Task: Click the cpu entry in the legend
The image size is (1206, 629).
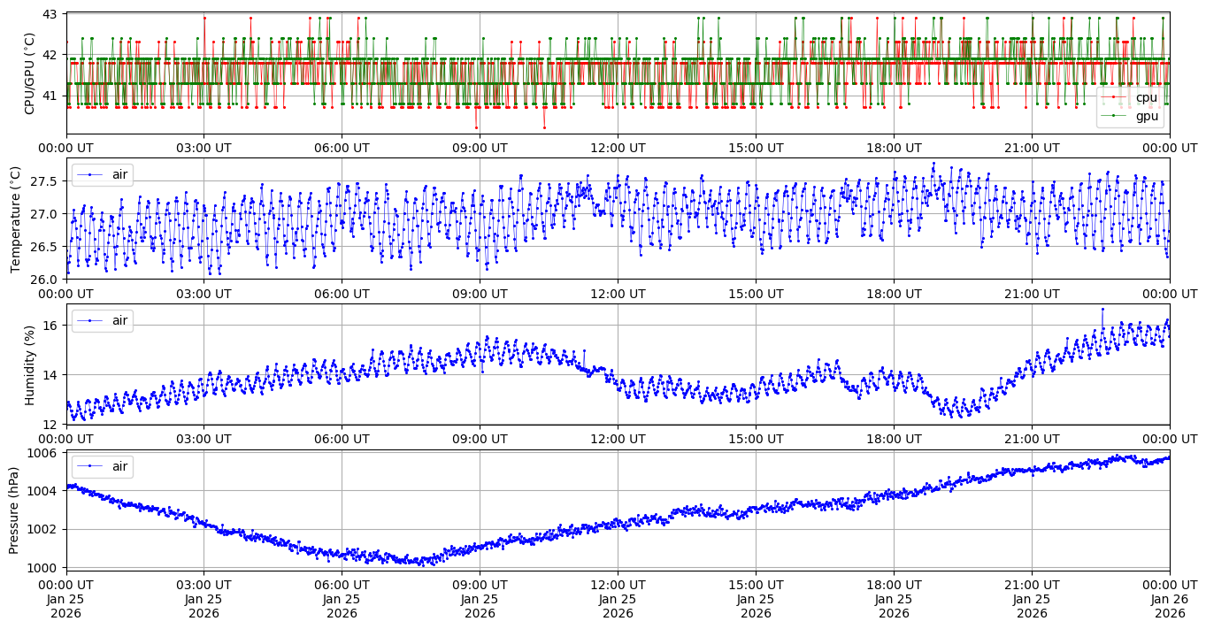Action: click(1146, 97)
